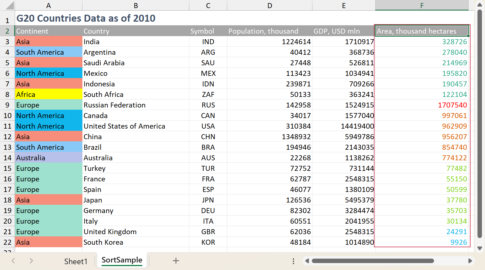Select the Continent header cell
The width and height of the screenshot is (485, 270).
(x=48, y=31)
